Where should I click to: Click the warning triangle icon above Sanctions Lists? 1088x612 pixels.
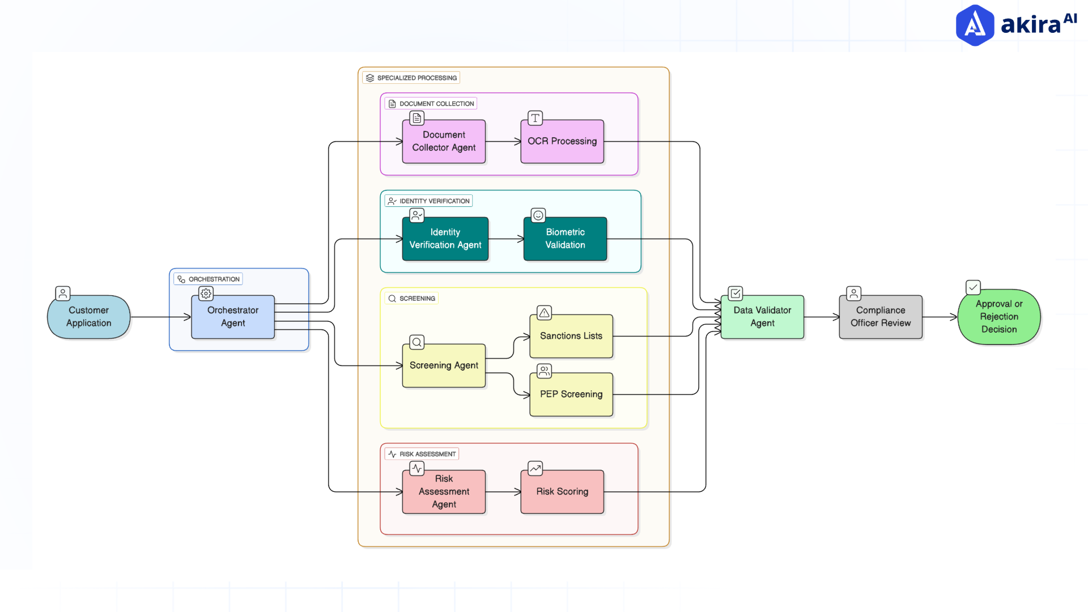click(x=544, y=312)
